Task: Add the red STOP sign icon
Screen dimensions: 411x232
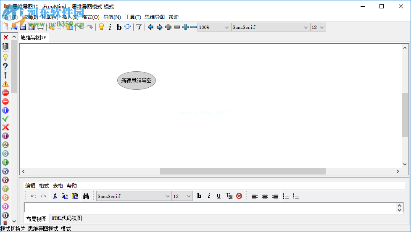Action: pos(5,93)
